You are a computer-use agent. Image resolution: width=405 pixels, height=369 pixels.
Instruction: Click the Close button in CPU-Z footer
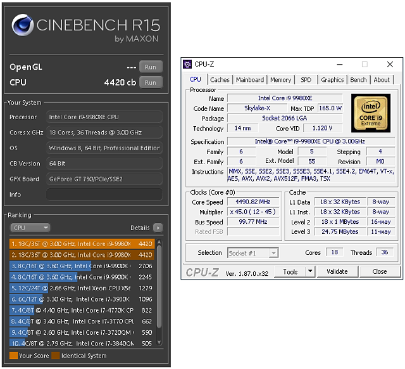point(380,272)
